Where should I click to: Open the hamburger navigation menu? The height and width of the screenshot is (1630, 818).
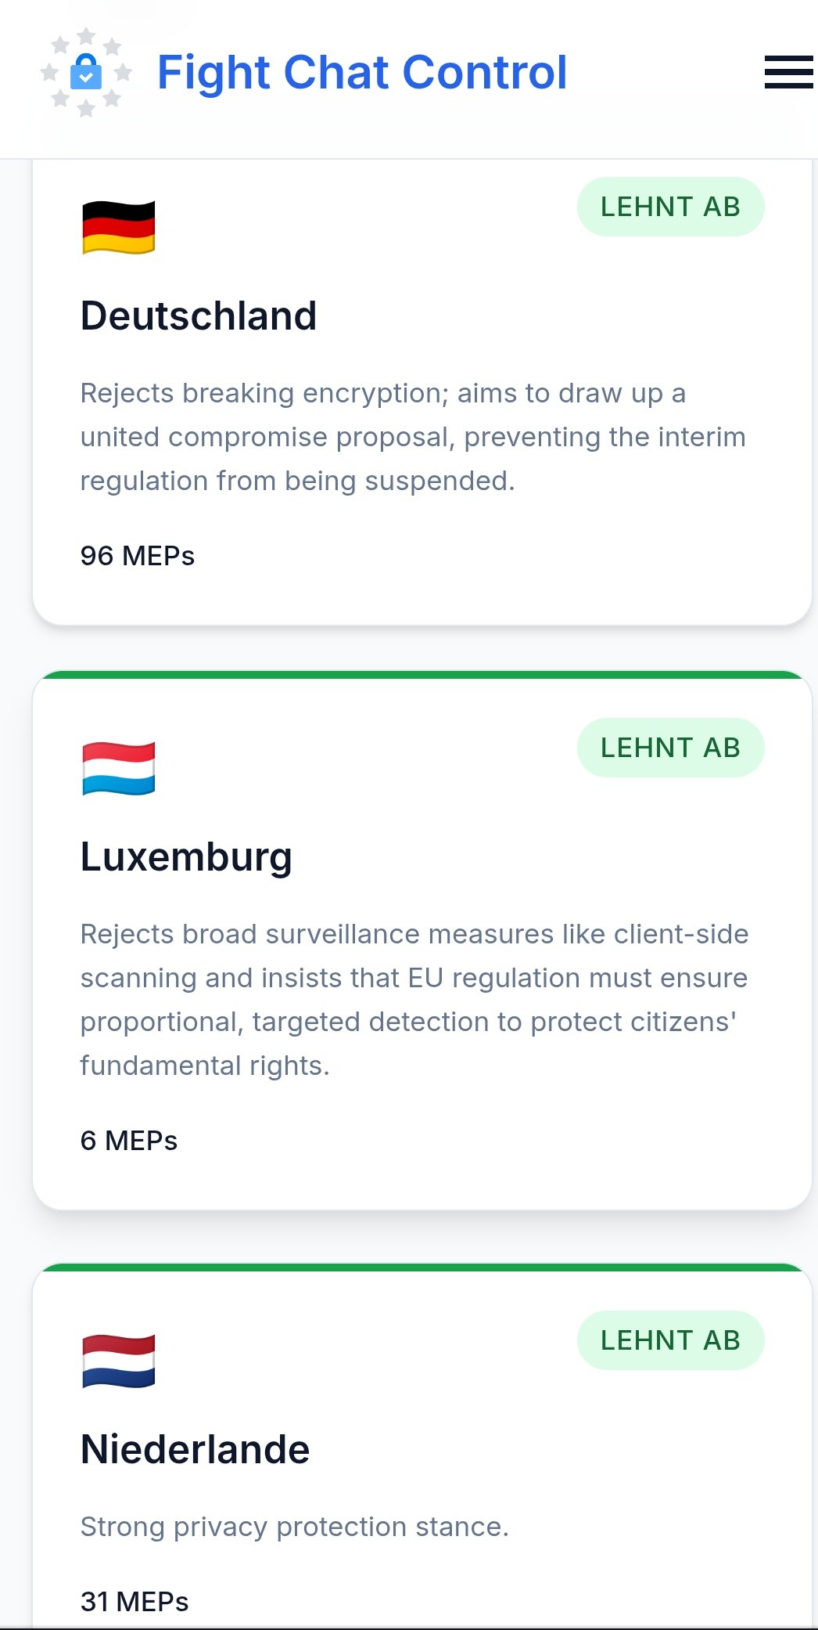point(788,72)
